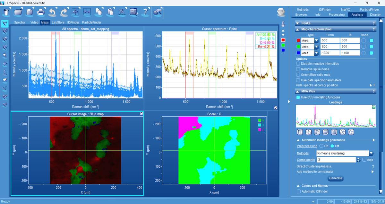
Task: Click the Print icon in toolbar
Action: (x=41, y=12)
